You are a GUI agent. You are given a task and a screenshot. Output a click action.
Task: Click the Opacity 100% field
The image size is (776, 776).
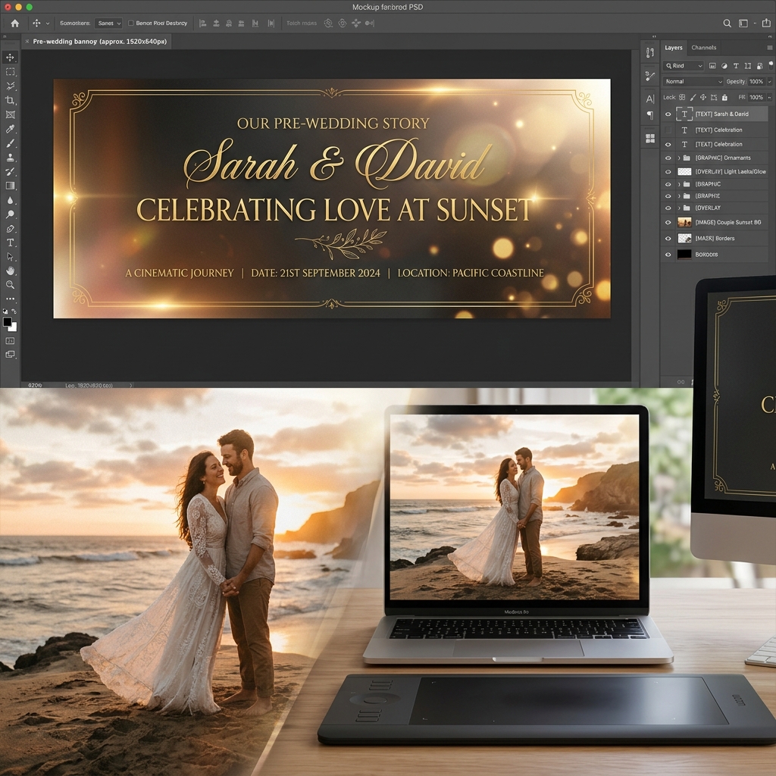click(x=756, y=82)
